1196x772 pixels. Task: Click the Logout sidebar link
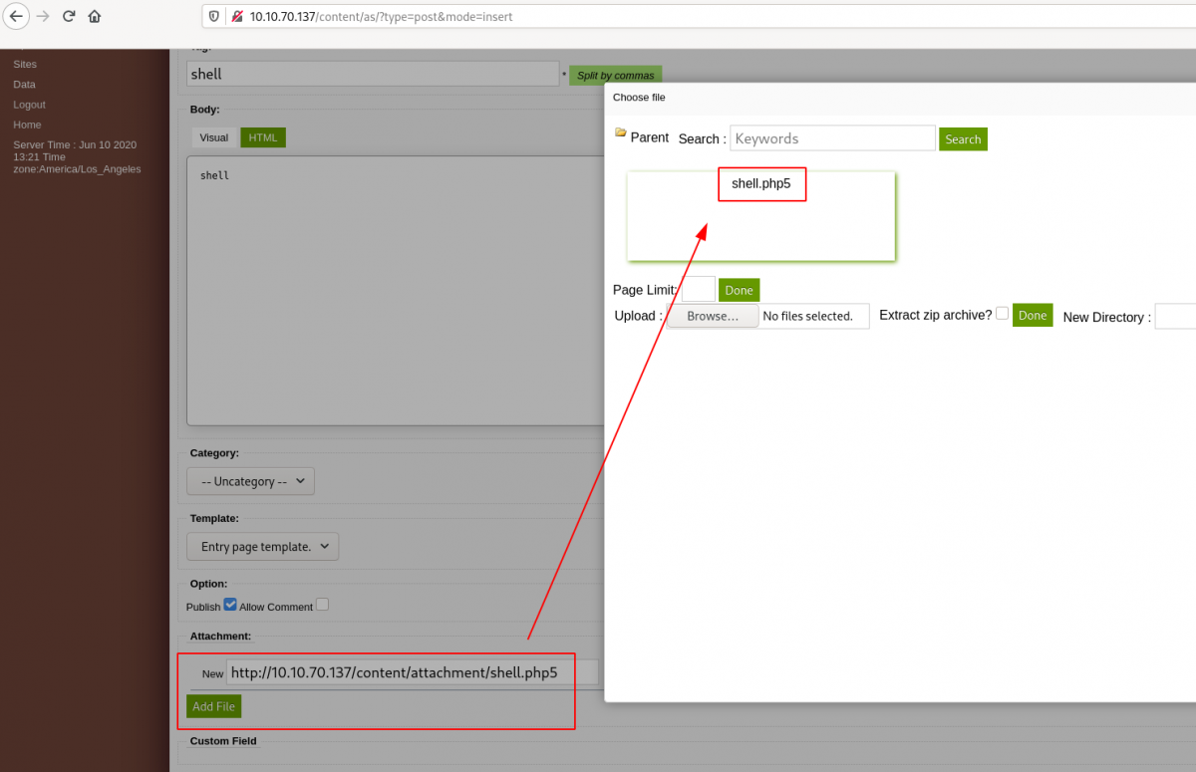(x=29, y=105)
